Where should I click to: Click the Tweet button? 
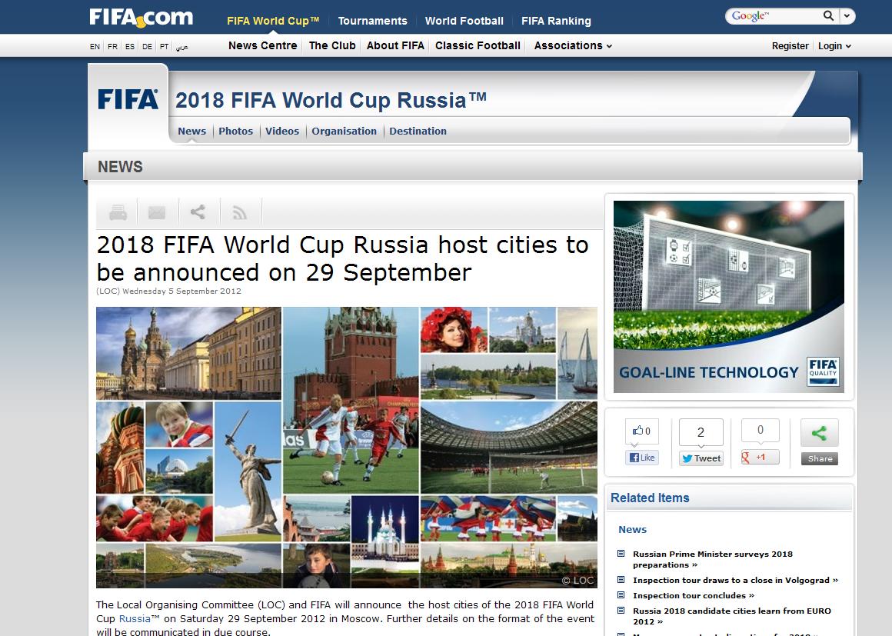click(701, 458)
